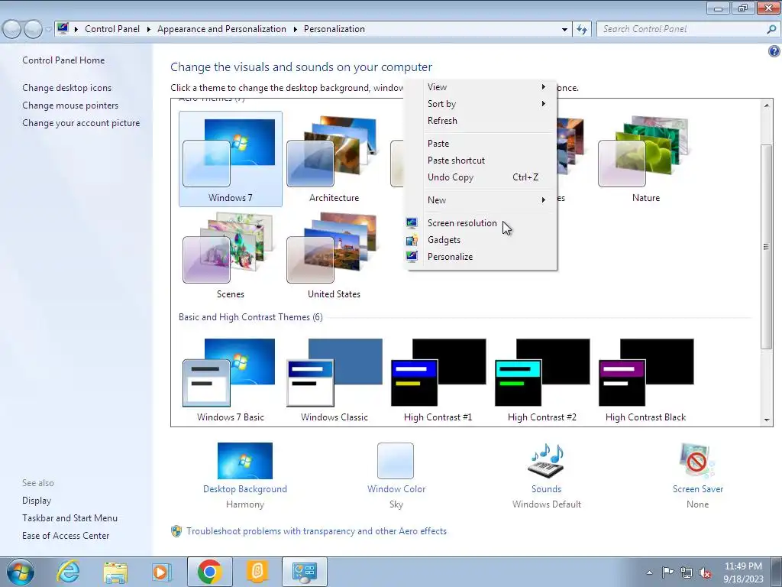The height and width of the screenshot is (587, 782).
Task: Select the Windows 7 Basic theme
Action: pyautogui.click(x=231, y=381)
